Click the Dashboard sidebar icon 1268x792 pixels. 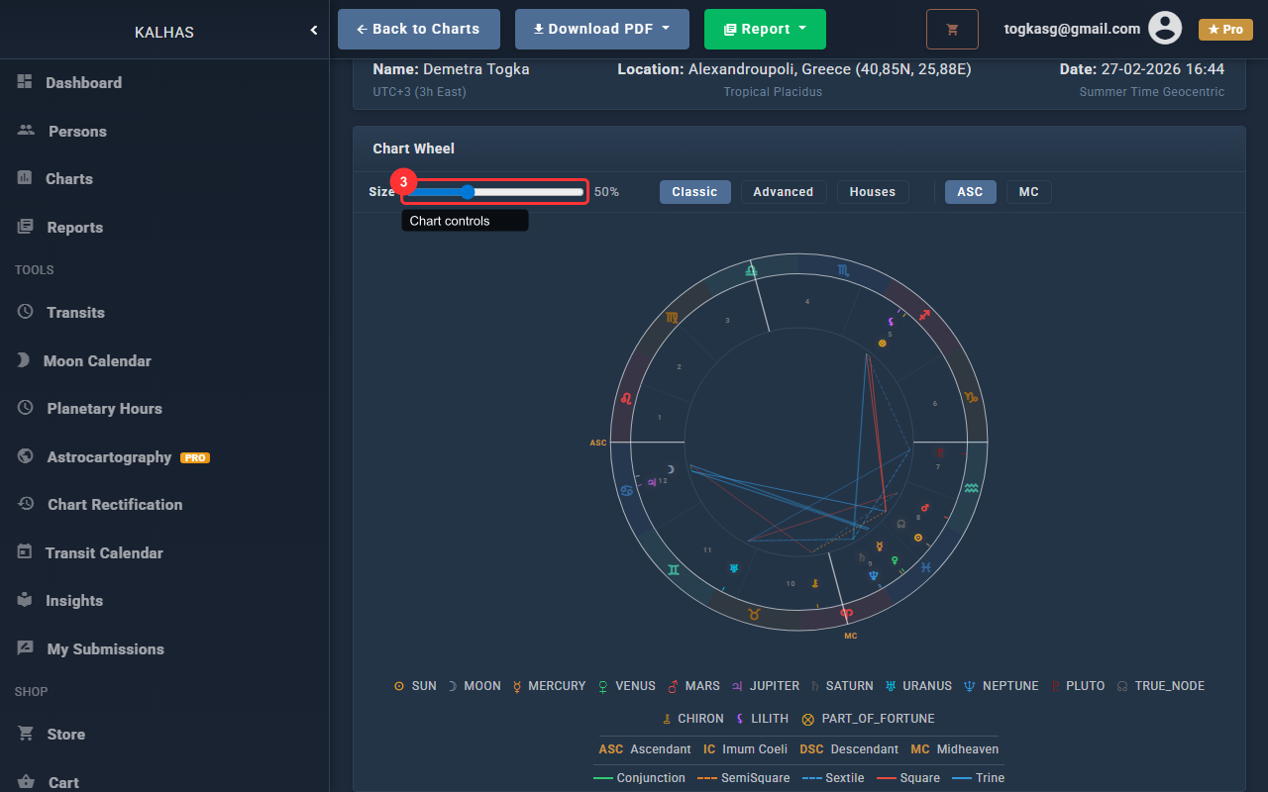point(25,82)
